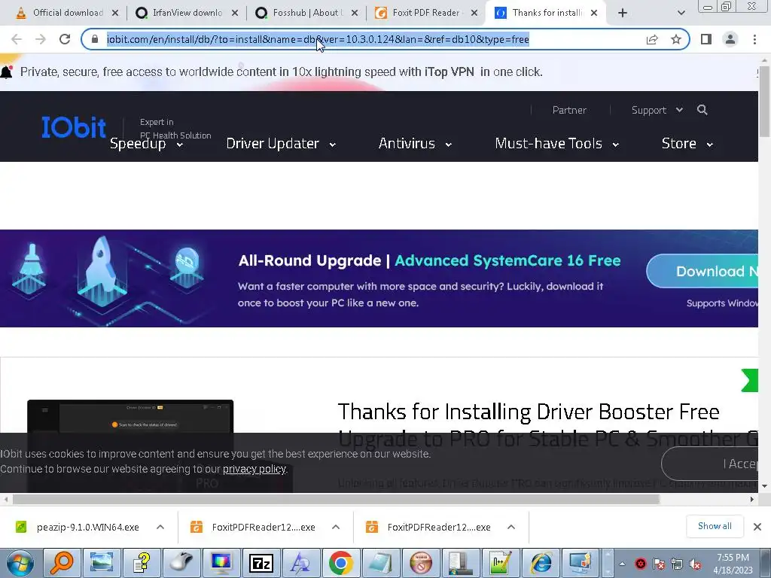Open the mouse settings taskbar icon
This screenshot has width=771, height=578.
(x=181, y=563)
